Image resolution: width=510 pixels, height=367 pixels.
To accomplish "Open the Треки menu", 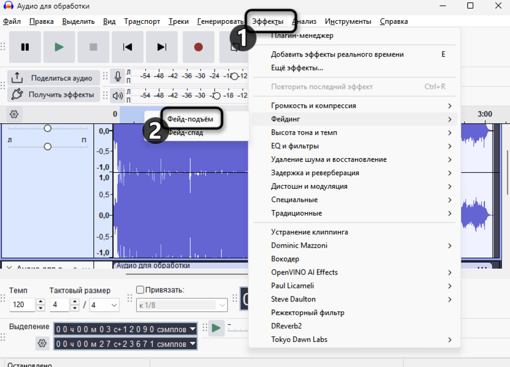I will point(178,21).
